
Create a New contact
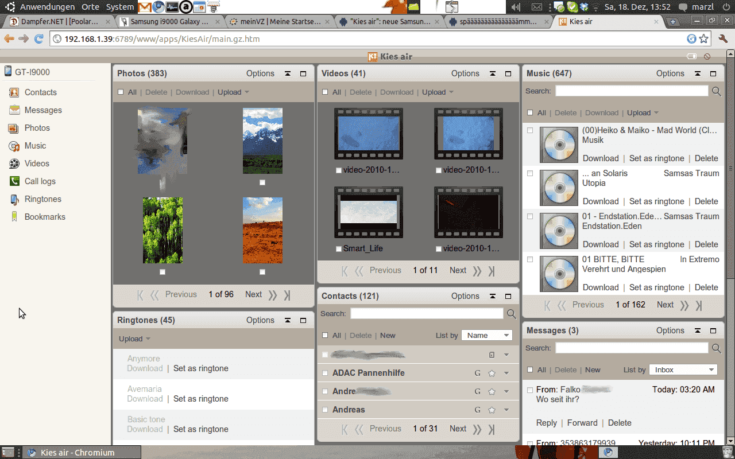click(x=388, y=336)
